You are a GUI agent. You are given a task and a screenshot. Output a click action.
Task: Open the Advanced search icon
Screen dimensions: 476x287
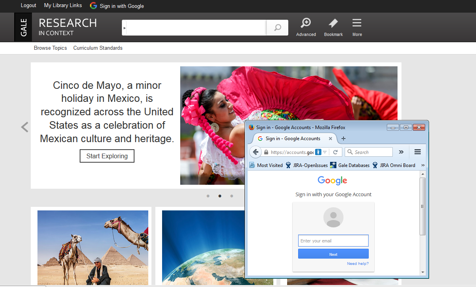tap(306, 23)
